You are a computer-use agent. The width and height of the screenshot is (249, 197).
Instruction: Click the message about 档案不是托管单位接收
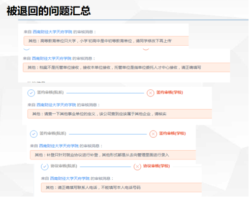[x=127, y=68]
